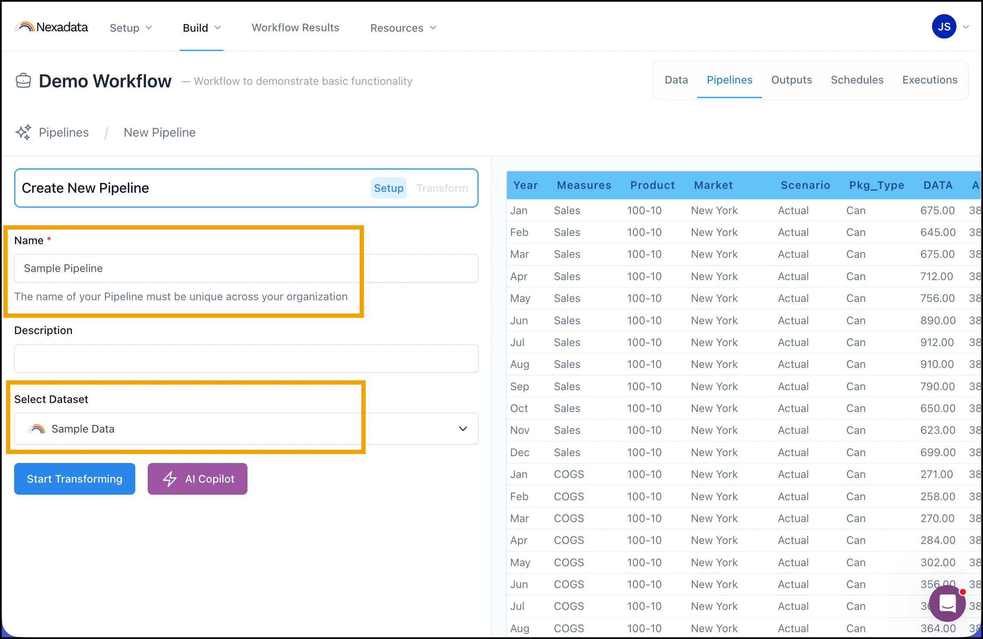983x639 pixels.
Task: Click the Description input field
Action: point(246,358)
